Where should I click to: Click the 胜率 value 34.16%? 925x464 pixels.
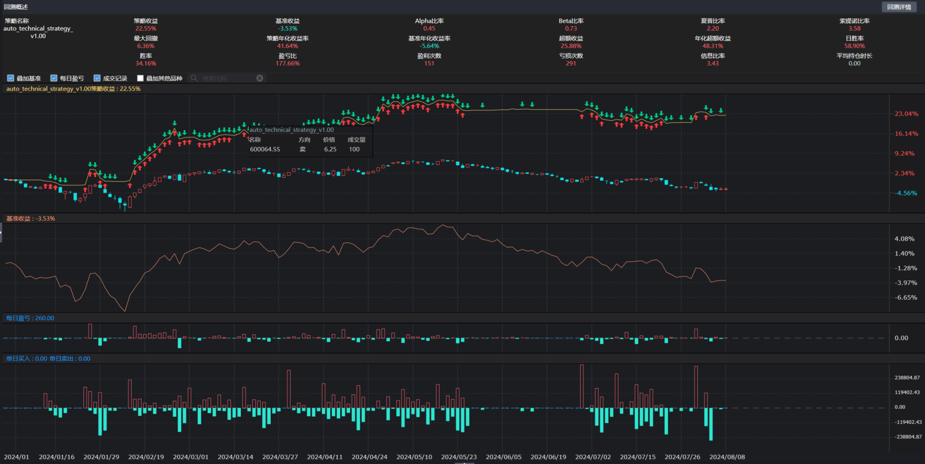pos(146,64)
